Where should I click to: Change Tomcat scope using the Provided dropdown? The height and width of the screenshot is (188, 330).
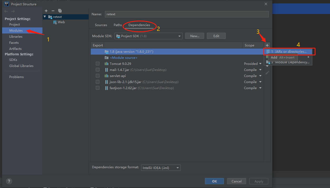click(x=252, y=63)
